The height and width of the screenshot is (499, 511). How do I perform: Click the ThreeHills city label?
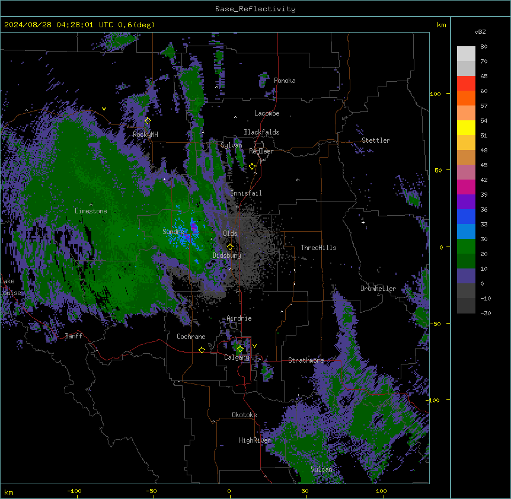(x=318, y=248)
